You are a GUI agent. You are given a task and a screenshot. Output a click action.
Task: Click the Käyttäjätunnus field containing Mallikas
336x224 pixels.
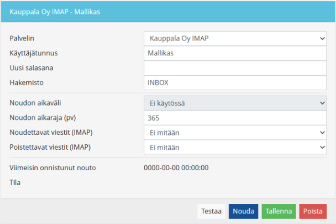point(235,53)
